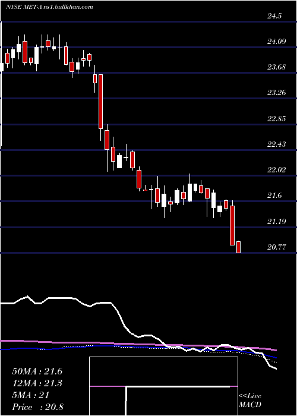Click the MACD histogram box
Image resolution: width=297 pixels, height=416 pixels.
pos(163,386)
